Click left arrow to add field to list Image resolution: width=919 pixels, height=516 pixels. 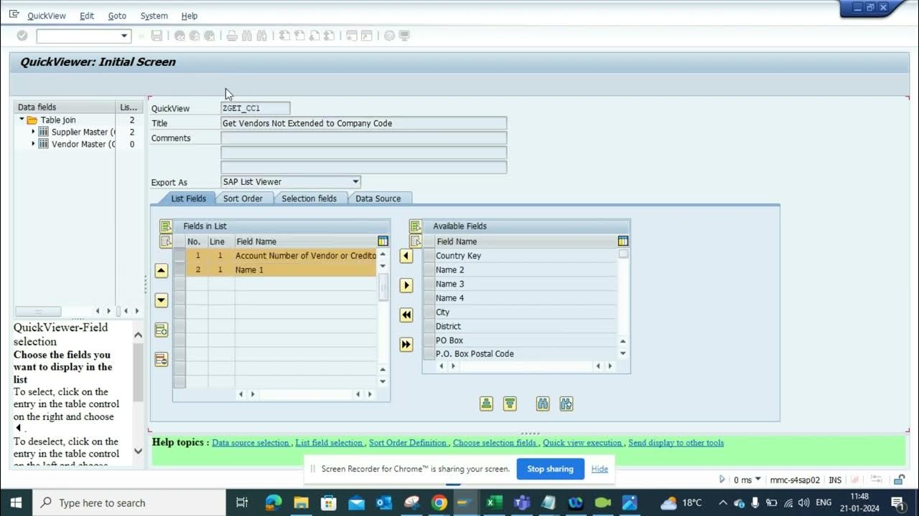point(406,256)
